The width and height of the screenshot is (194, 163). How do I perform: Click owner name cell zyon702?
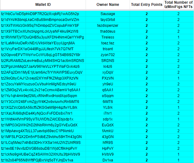[x=108, y=55]
